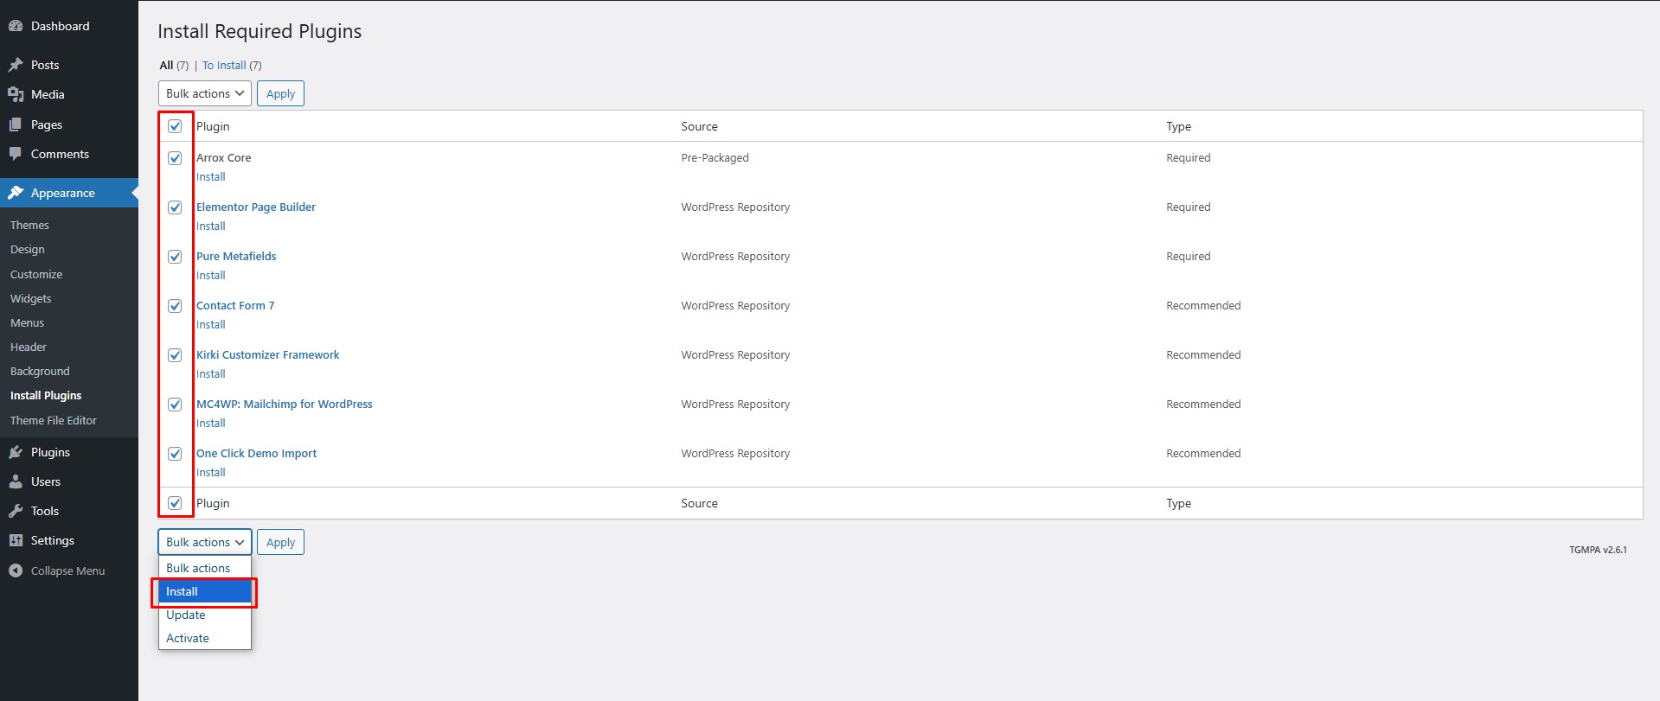Viewport: 1660px width, 701px height.
Task: Click the Arrox Core plugin name
Action: pos(223,157)
